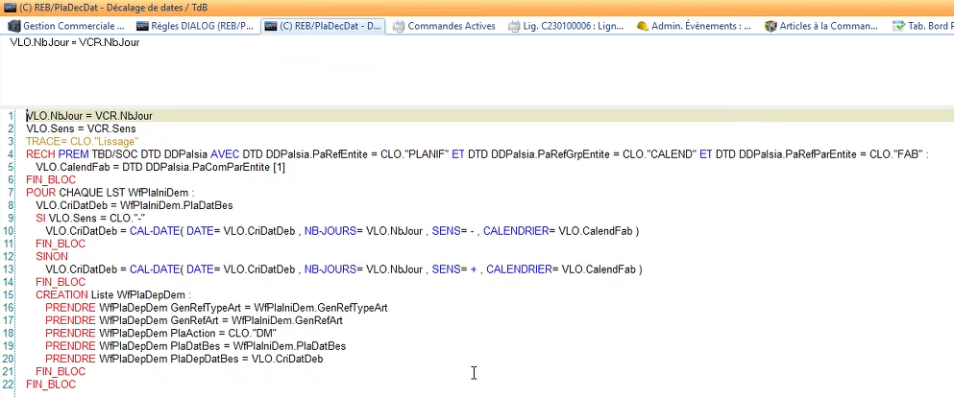Click the Tab. Bord tab icon

click(898, 26)
